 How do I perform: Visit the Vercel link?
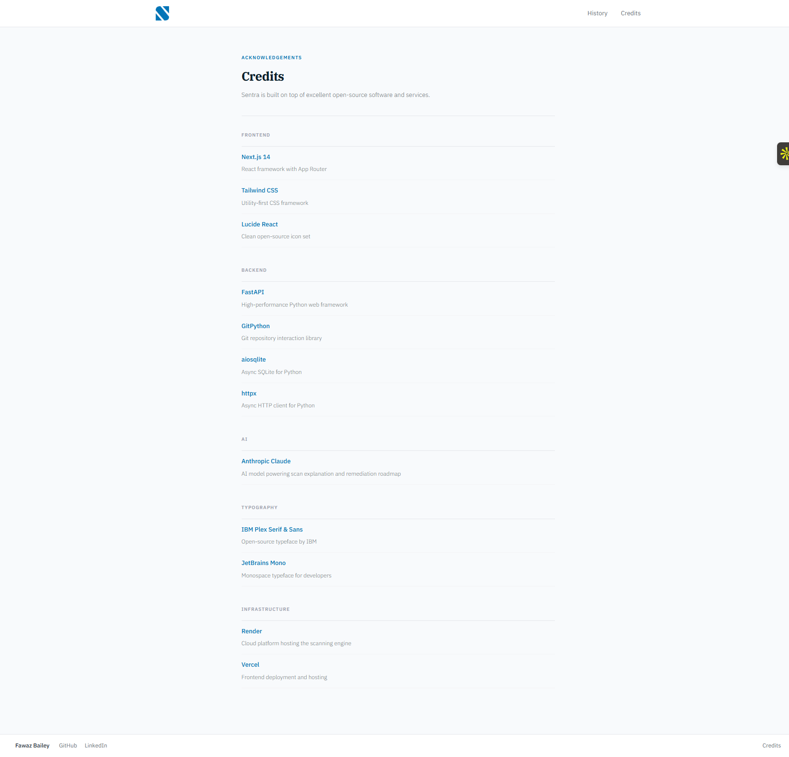tap(250, 665)
